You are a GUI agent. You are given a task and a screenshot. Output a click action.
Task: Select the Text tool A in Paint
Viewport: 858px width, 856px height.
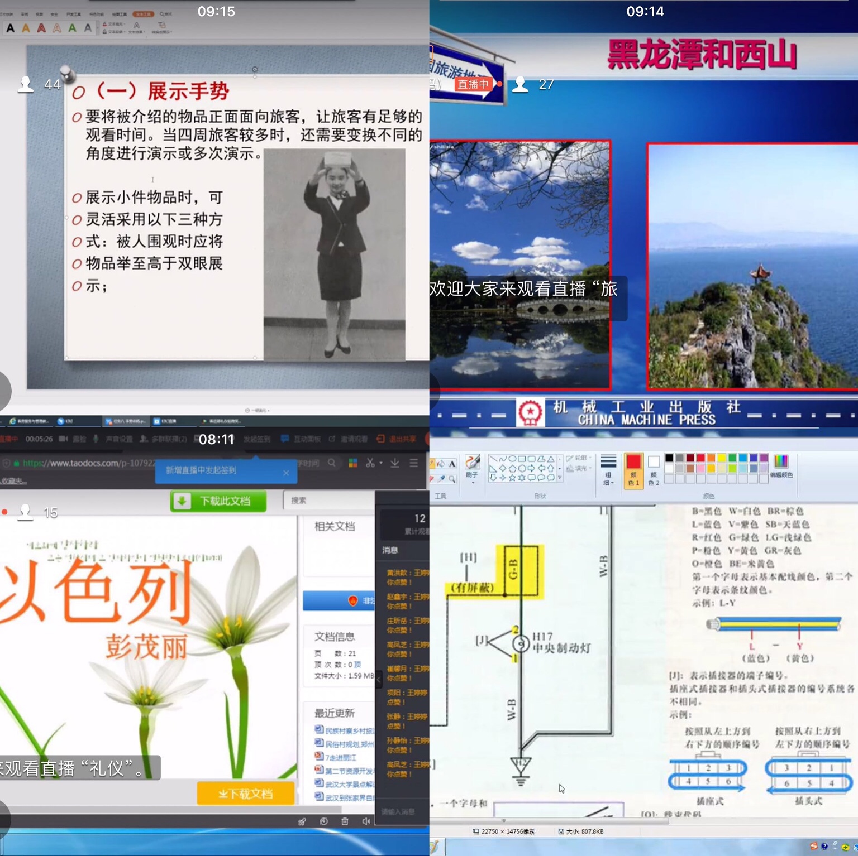452,464
